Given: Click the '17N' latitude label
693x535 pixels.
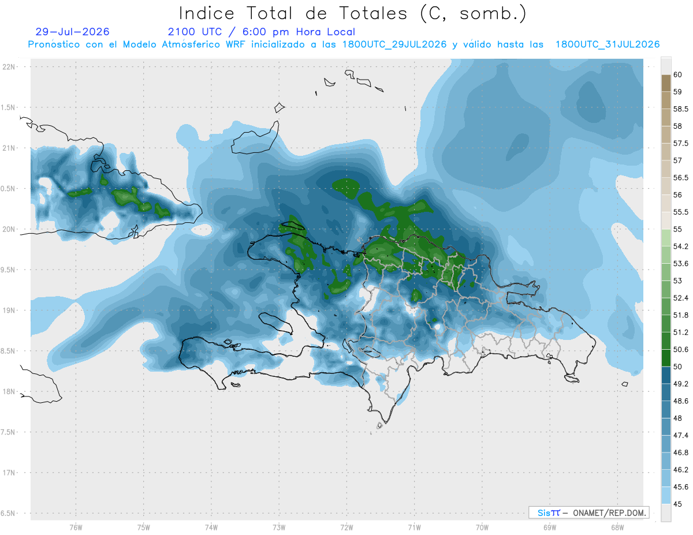Looking at the screenshot, I should (x=10, y=473).
